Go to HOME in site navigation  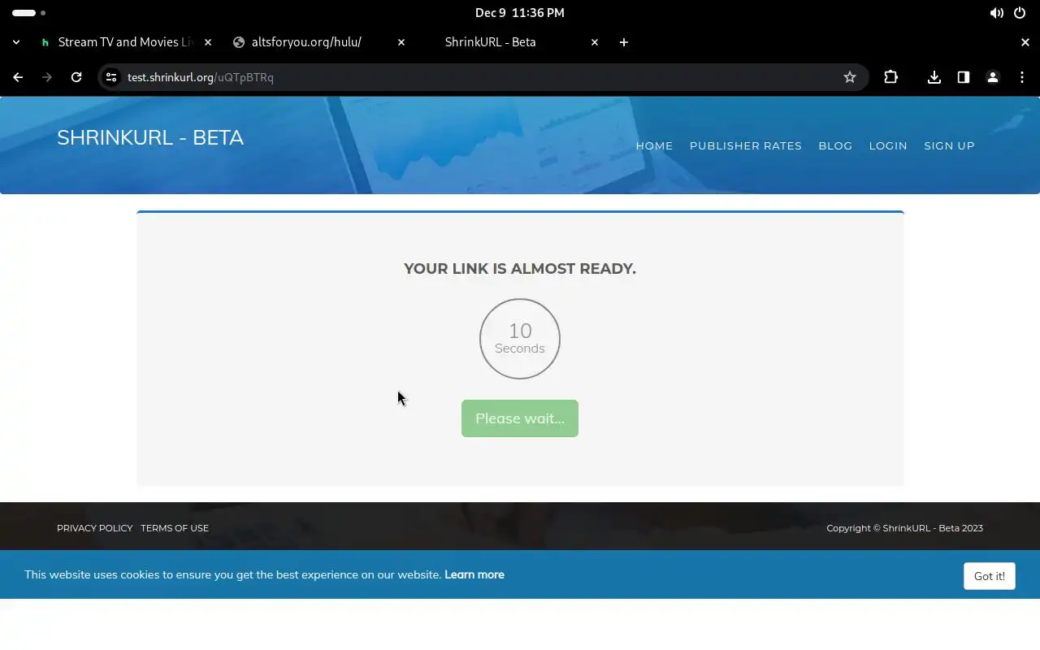coord(654,145)
